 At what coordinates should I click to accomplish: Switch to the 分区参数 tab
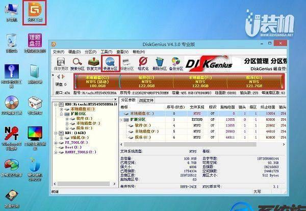pyautogui.click(x=128, y=100)
